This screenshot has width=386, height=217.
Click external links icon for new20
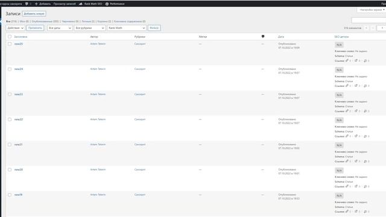click(x=356, y=186)
